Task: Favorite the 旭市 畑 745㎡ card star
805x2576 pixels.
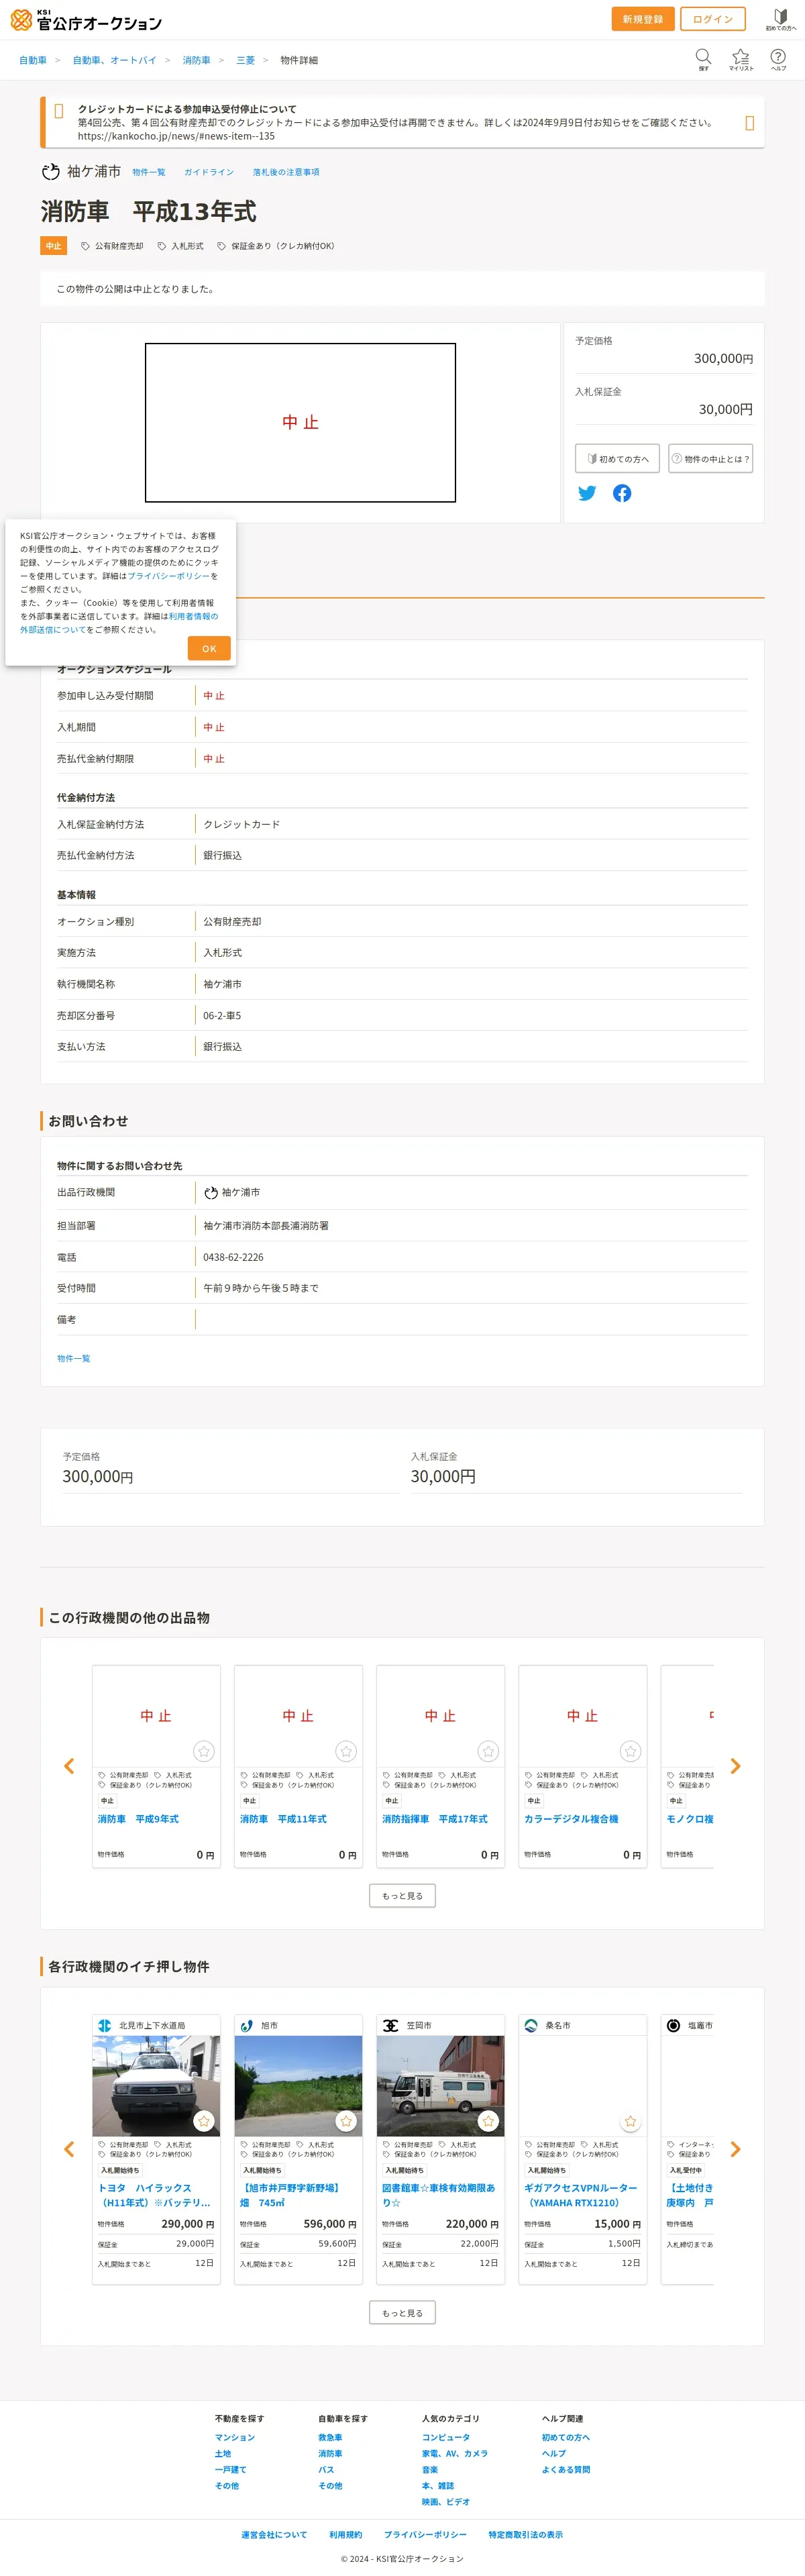Action: click(346, 2121)
